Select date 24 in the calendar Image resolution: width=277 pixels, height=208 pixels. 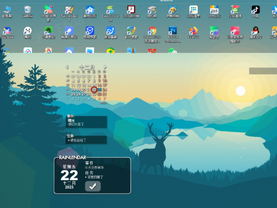(105, 90)
